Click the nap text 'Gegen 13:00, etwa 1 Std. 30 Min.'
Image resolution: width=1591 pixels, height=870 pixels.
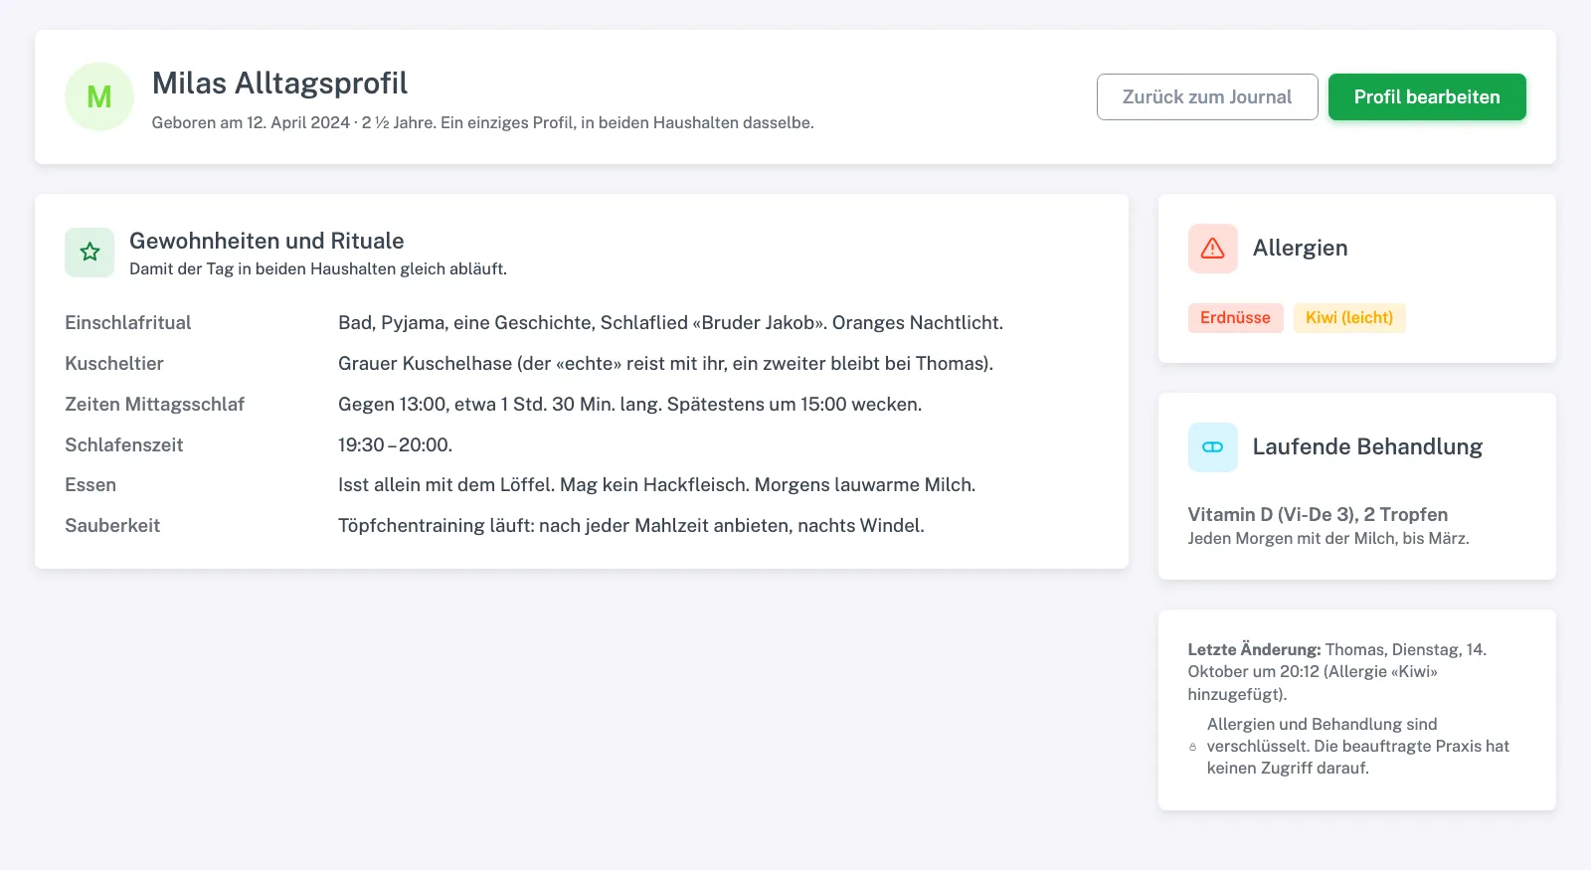pyautogui.click(x=629, y=404)
